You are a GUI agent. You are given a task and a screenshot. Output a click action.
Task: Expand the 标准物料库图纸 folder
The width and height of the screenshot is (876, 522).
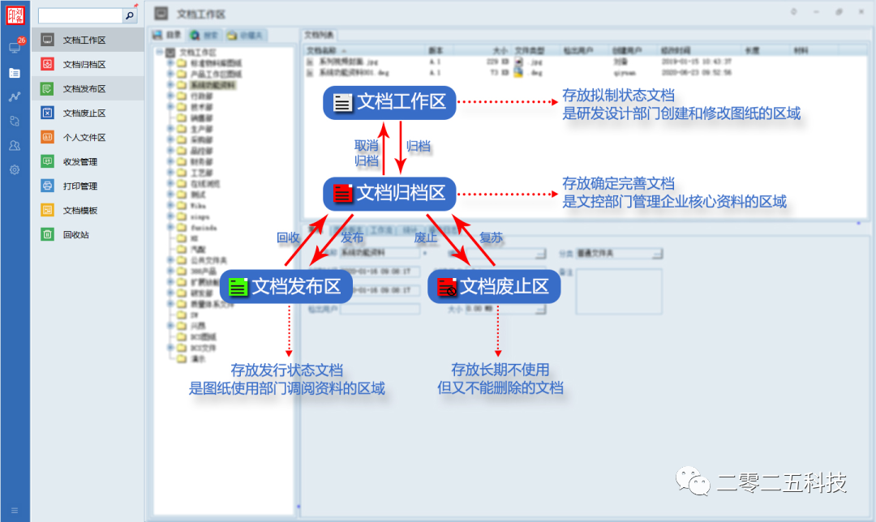pyautogui.click(x=170, y=62)
